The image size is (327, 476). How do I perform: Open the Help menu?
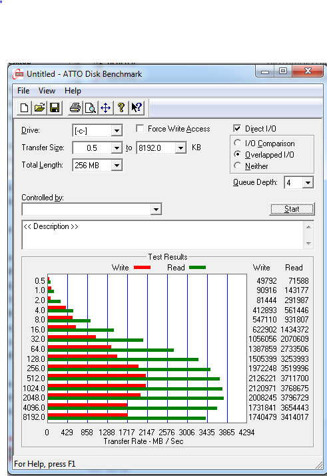tap(73, 91)
